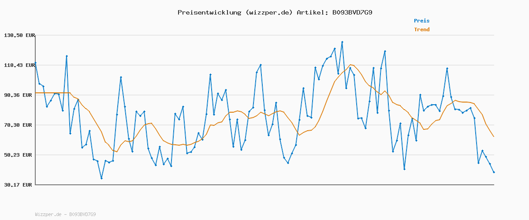Click the lowest point of blue price line
Viewport: 529px width, 220px height.
pos(101,178)
